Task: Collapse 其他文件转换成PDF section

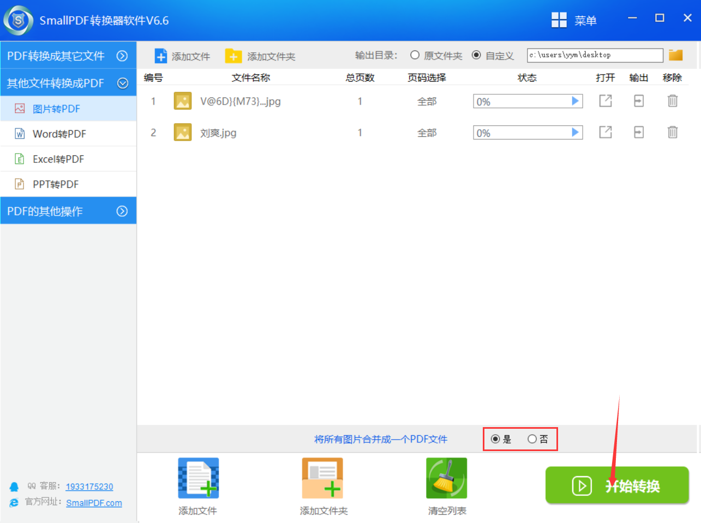Action: point(68,83)
